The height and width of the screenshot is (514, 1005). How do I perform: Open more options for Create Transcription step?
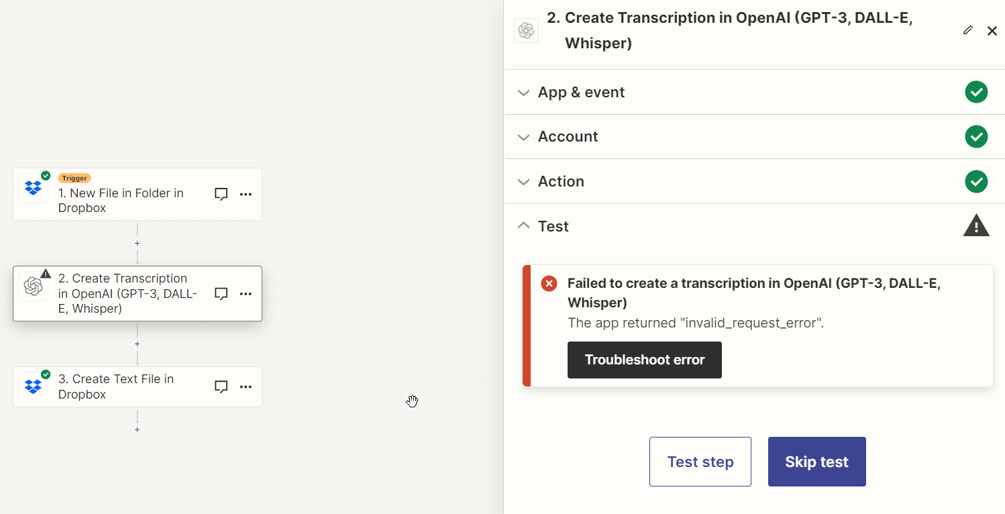click(x=246, y=293)
